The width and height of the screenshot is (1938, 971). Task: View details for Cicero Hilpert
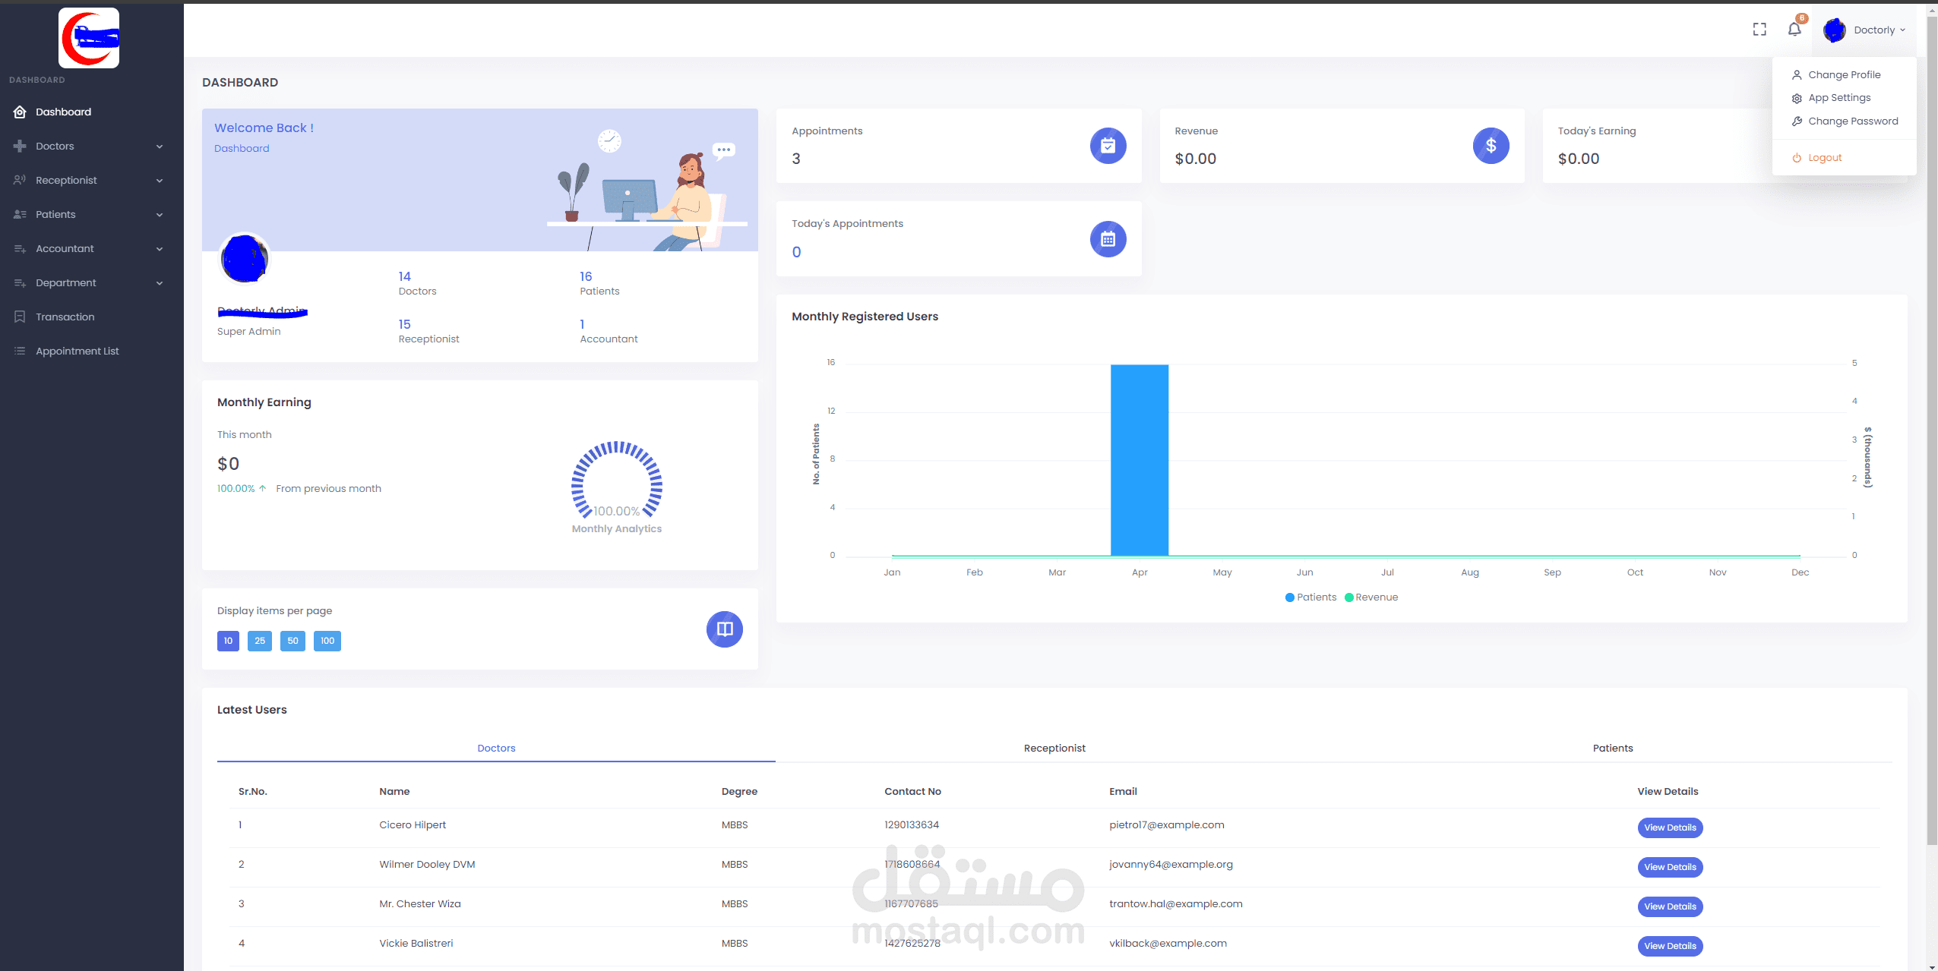(1670, 828)
